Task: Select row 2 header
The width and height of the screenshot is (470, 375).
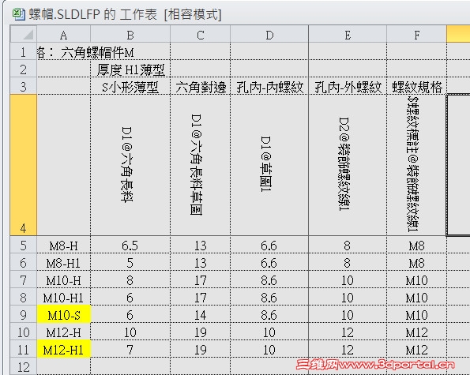Action: pos(24,69)
